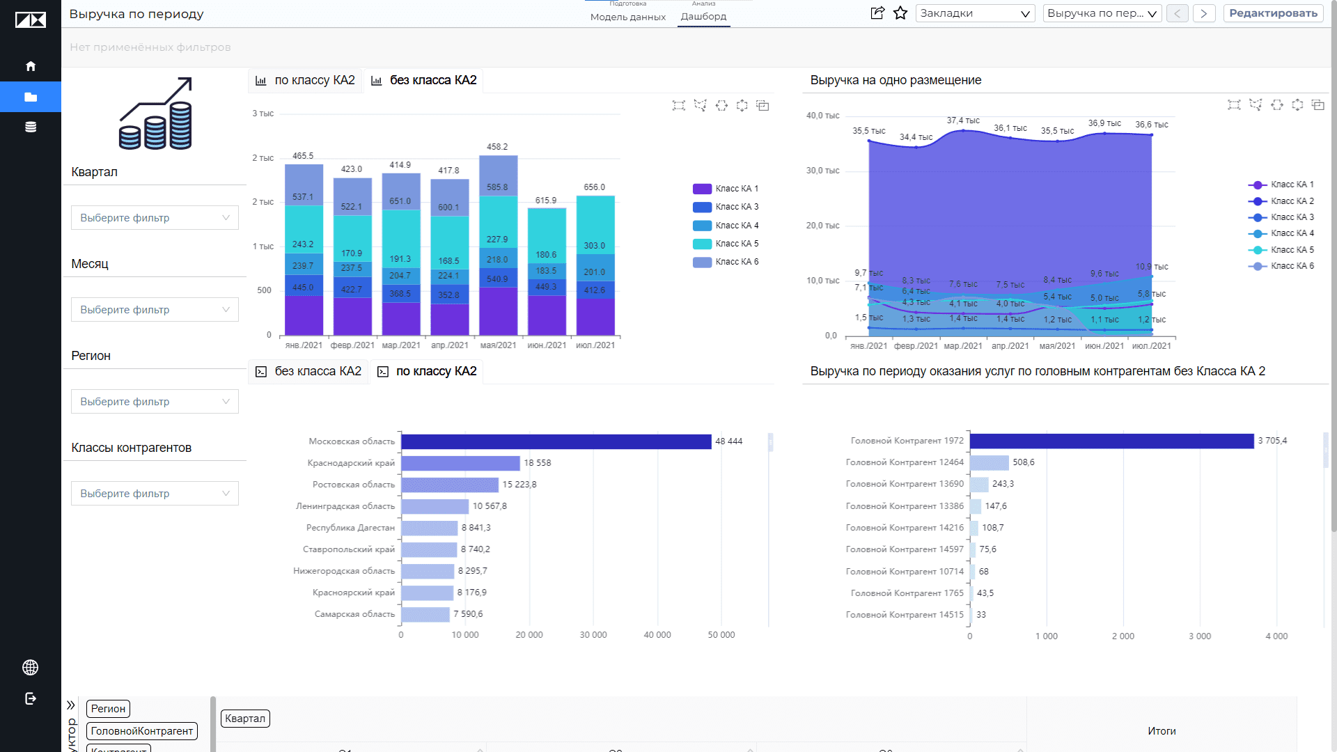This screenshot has height=752, width=1337.
Task: Open the Регион filter dropdown
Action: [x=155, y=402]
